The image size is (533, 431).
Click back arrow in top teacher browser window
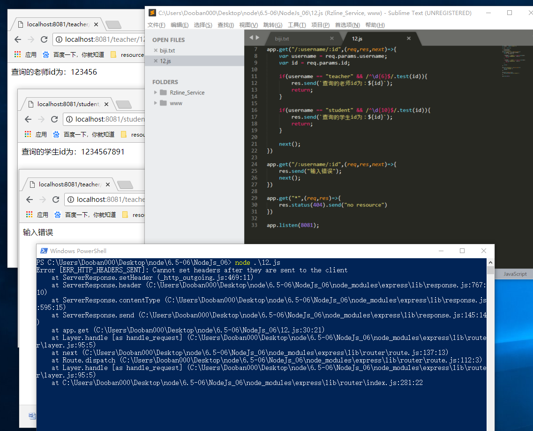click(18, 39)
